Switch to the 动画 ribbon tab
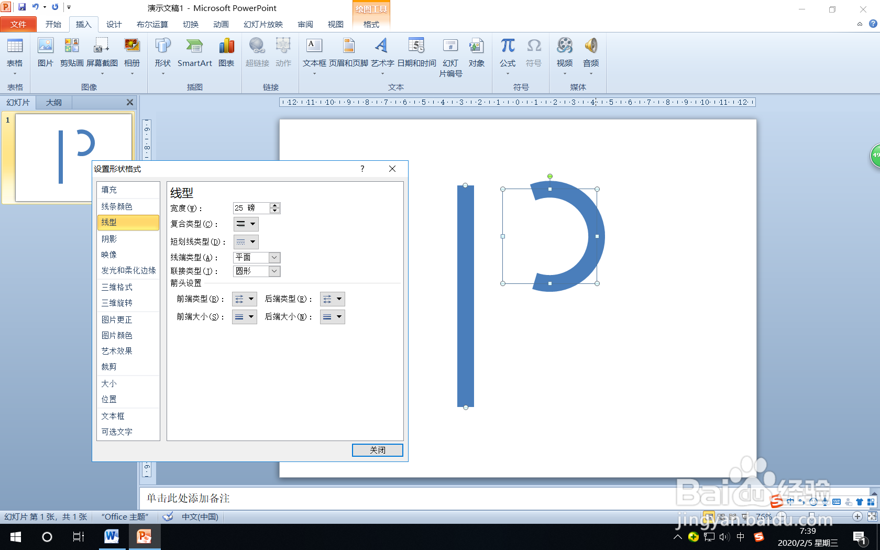This screenshot has height=550, width=880. click(x=221, y=24)
